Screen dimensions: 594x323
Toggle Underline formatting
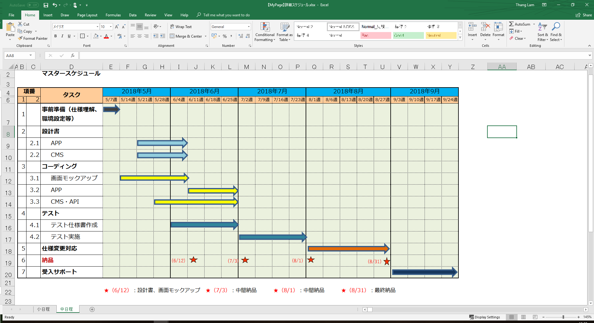coord(69,36)
